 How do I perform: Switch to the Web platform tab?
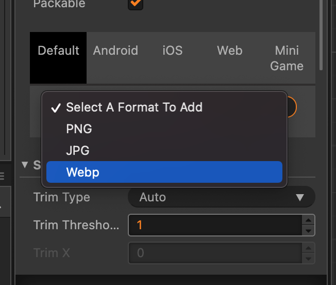pyautogui.click(x=230, y=51)
